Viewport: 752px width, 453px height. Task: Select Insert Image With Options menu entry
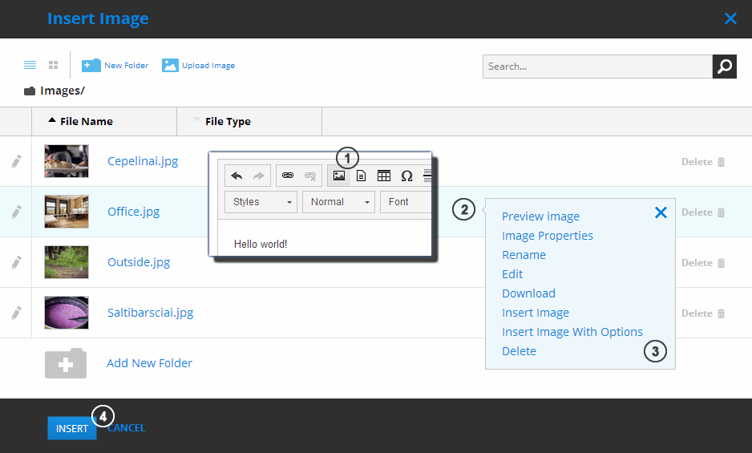tap(572, 332)
